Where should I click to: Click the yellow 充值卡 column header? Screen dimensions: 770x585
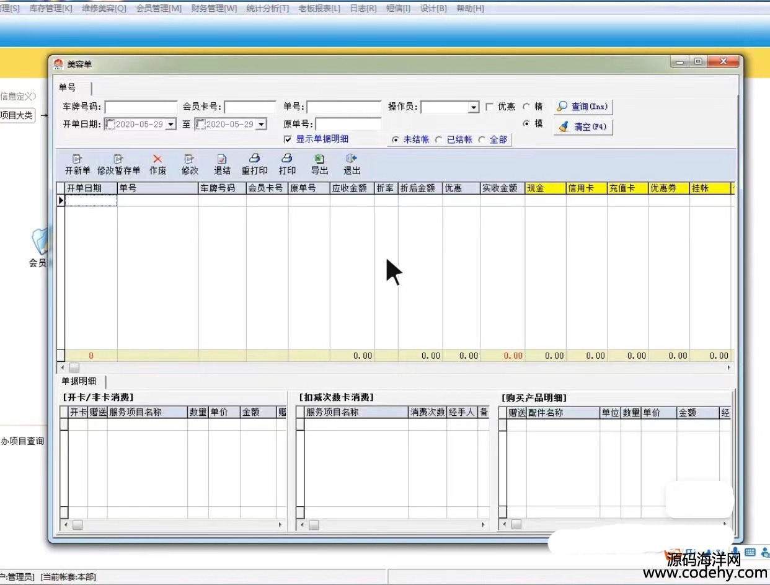coord(628,188)
